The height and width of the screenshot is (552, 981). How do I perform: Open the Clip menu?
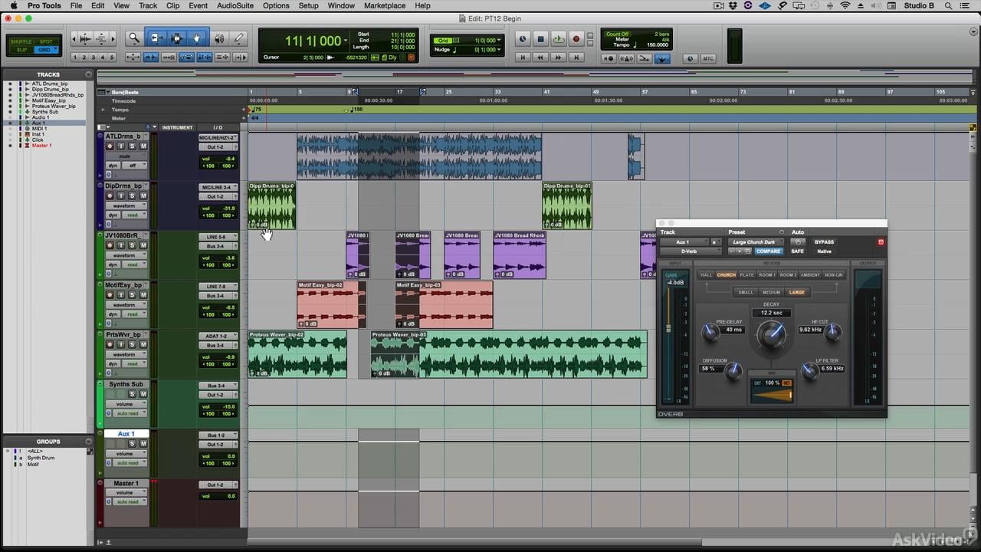point(172,5)
